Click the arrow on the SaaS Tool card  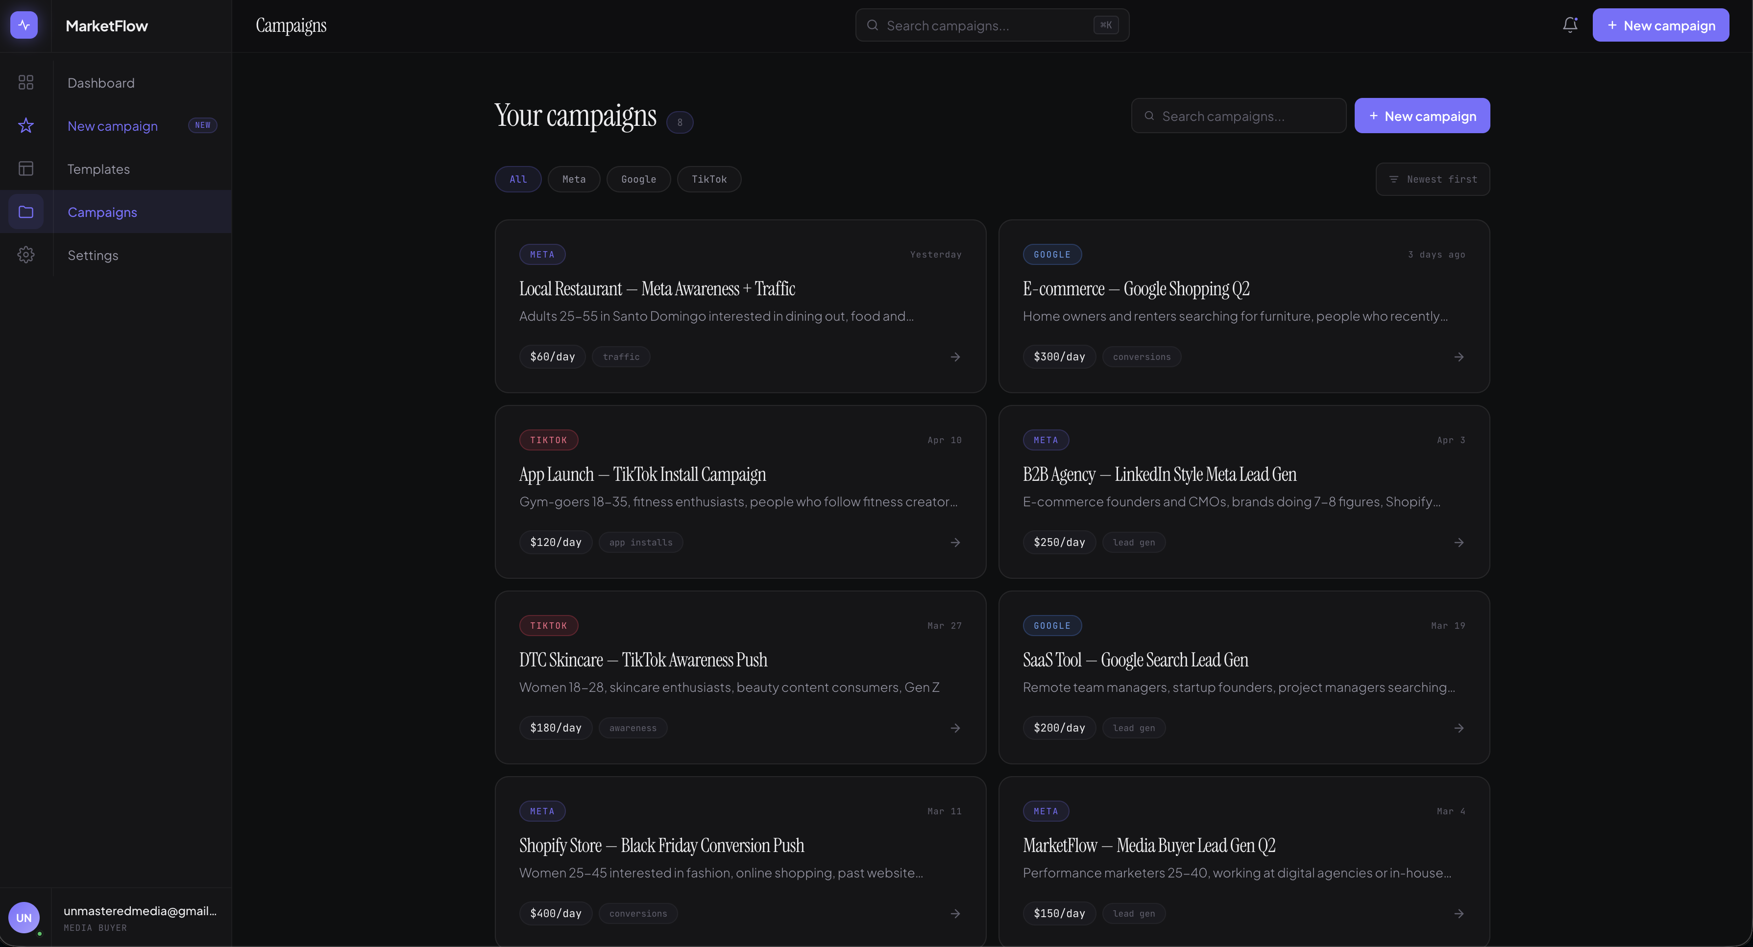tap(1459, 727)
